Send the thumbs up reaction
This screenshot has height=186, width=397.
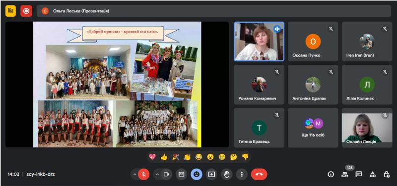(x=164, y=157)
